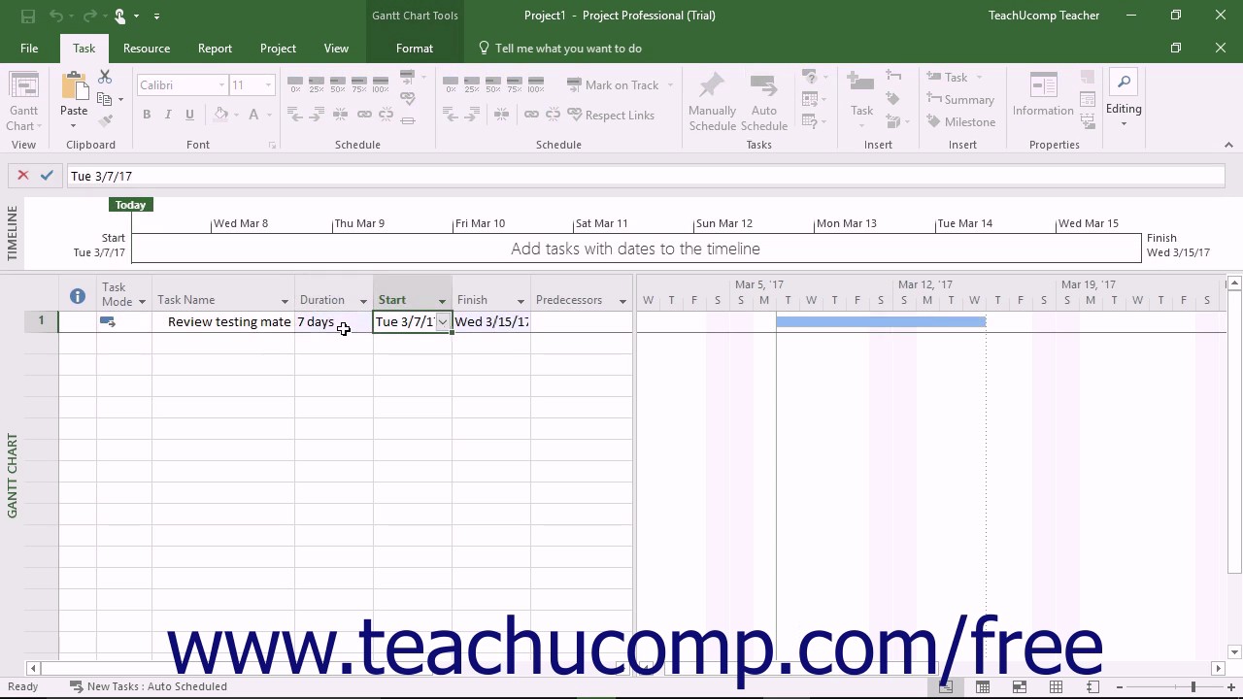The width and height of the screenshot is (1243, 699).
Task: Click New Tasks: Auto Scheduled in status bar
Action: pyautogui.click(x=148, y=686)
